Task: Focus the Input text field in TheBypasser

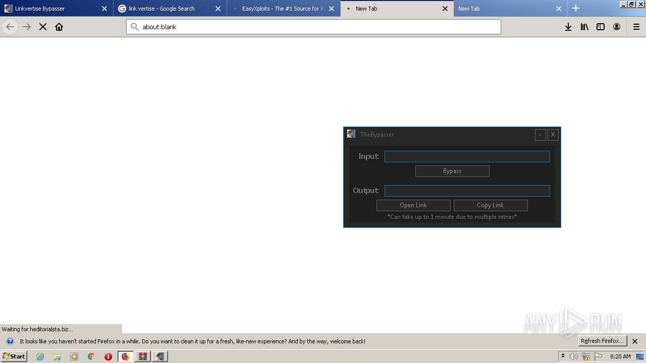Action: 467,157
